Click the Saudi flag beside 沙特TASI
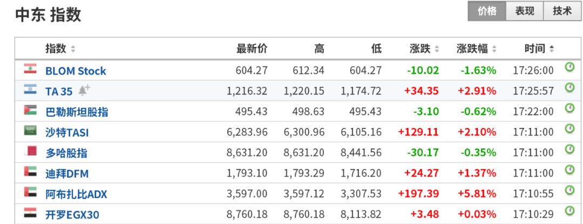The width and height of the screenshot is (583, 224). coord(30,131)
